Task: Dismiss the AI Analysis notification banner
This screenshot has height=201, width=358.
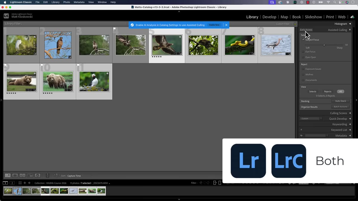Action: [226, 25]
